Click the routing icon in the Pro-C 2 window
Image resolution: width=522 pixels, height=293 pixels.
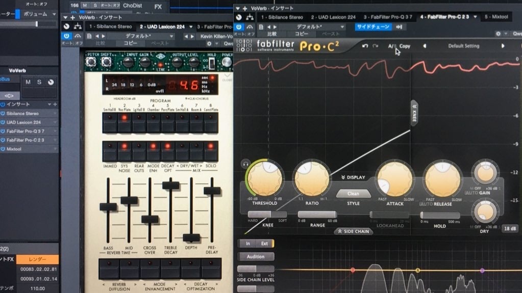250,17
